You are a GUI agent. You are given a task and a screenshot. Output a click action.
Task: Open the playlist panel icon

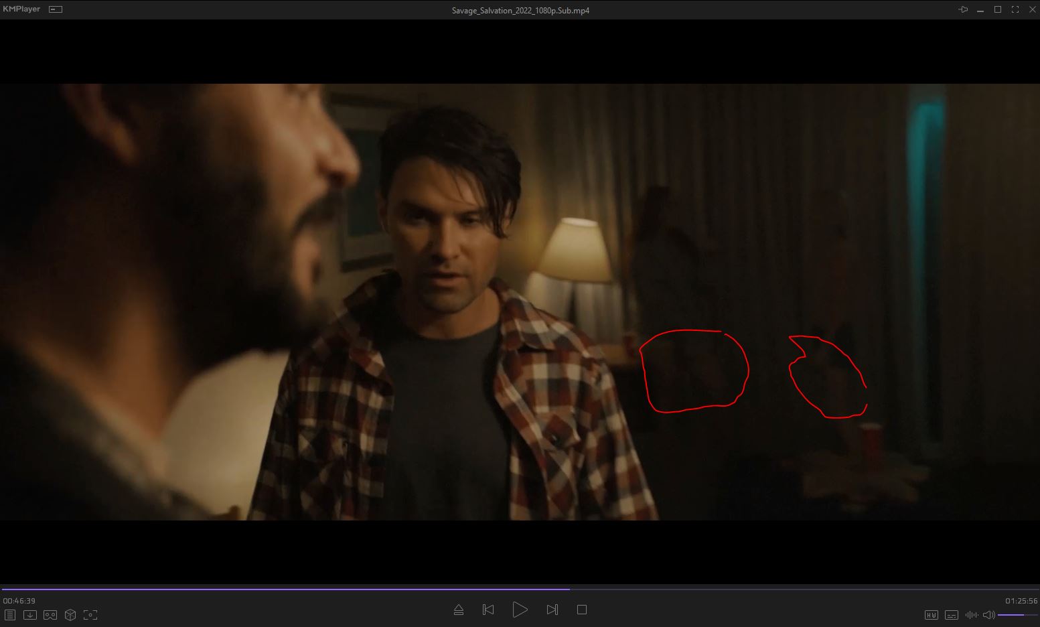(x=9, y=615)
